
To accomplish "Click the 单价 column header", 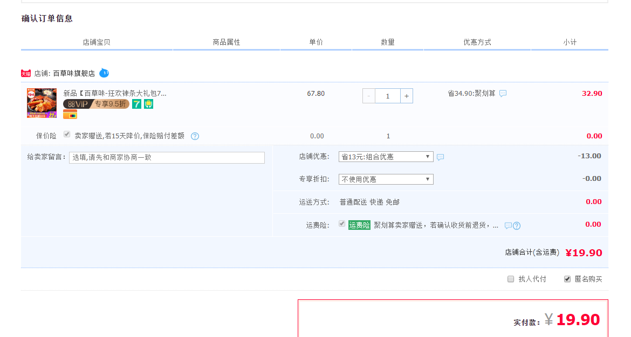I will click(x=316, y=42).
